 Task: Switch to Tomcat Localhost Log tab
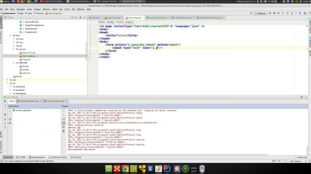click(29, 101)
